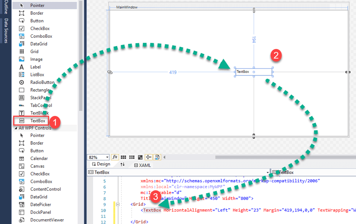Toggle artboard snapline display
The height and width of the screenshot is (224, 356).
click(x=149, y=157)
